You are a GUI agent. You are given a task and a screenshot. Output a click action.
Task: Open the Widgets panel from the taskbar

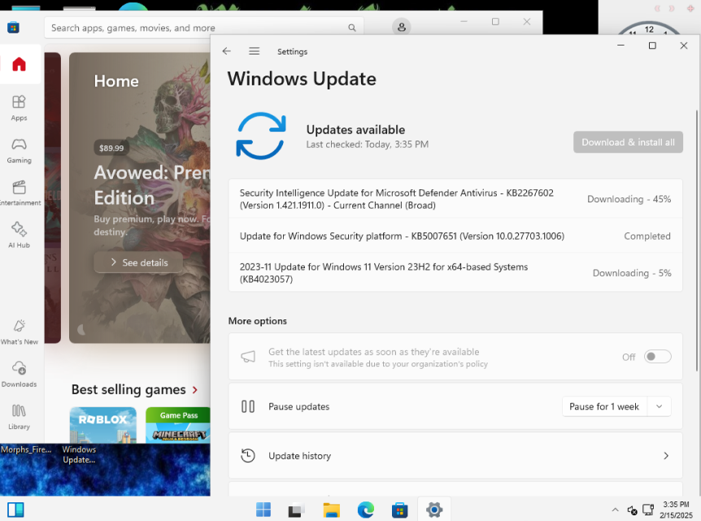(x=15, y=510)
